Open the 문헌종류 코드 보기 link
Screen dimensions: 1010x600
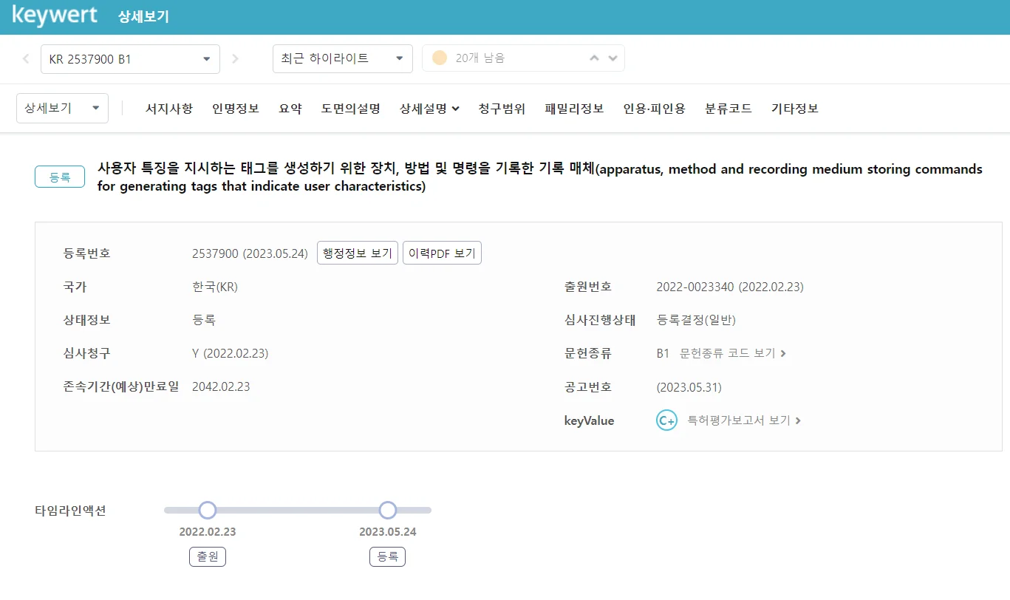pyautogui.click(x=732, y=353)
